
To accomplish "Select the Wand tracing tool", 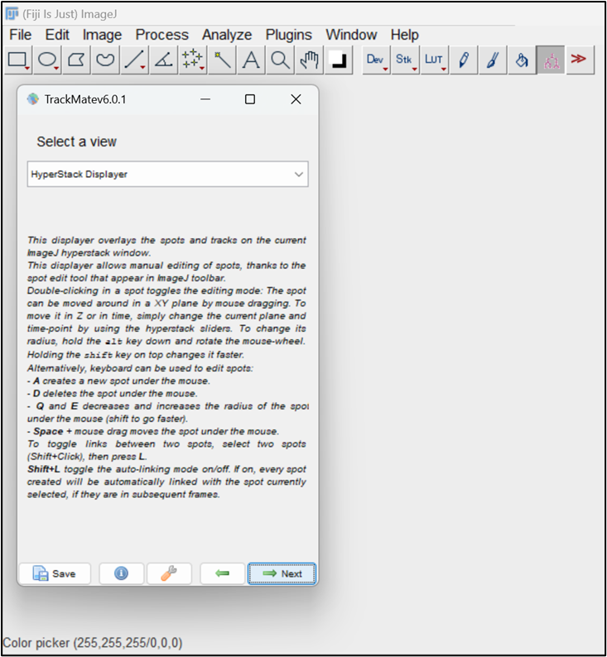I will coord(222,60).
